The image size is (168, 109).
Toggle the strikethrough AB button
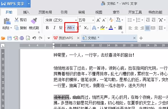click(69, 28)
